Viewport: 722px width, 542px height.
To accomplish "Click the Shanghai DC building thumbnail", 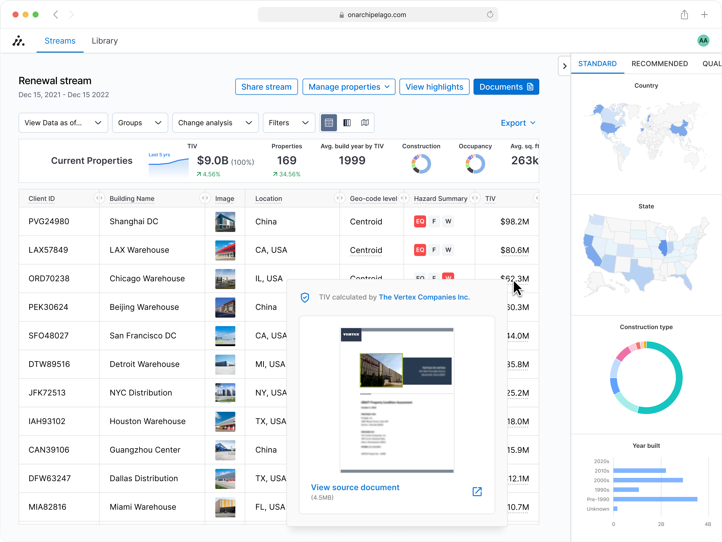I will (225, 222).
